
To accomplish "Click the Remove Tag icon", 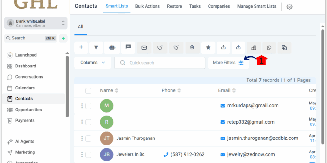I will point(176,48).
